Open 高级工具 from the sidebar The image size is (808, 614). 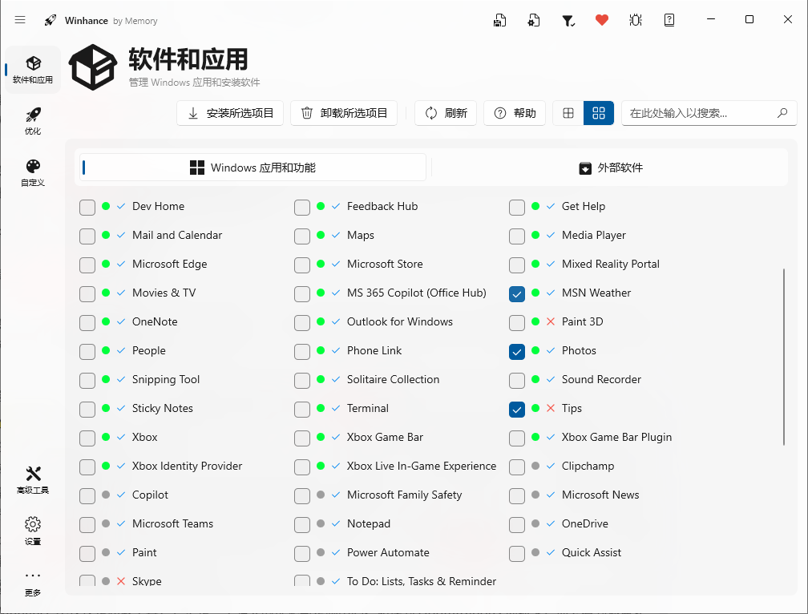(x=32, y=479)
